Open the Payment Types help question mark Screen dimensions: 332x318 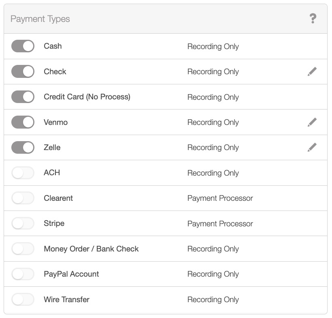(x=312, y=19)
